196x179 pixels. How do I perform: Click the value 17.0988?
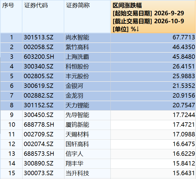(184, 134)
